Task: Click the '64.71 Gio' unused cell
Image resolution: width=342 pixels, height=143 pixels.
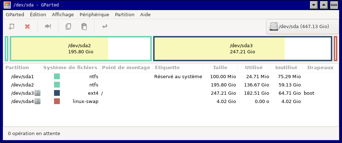Action: pos(290,93)
